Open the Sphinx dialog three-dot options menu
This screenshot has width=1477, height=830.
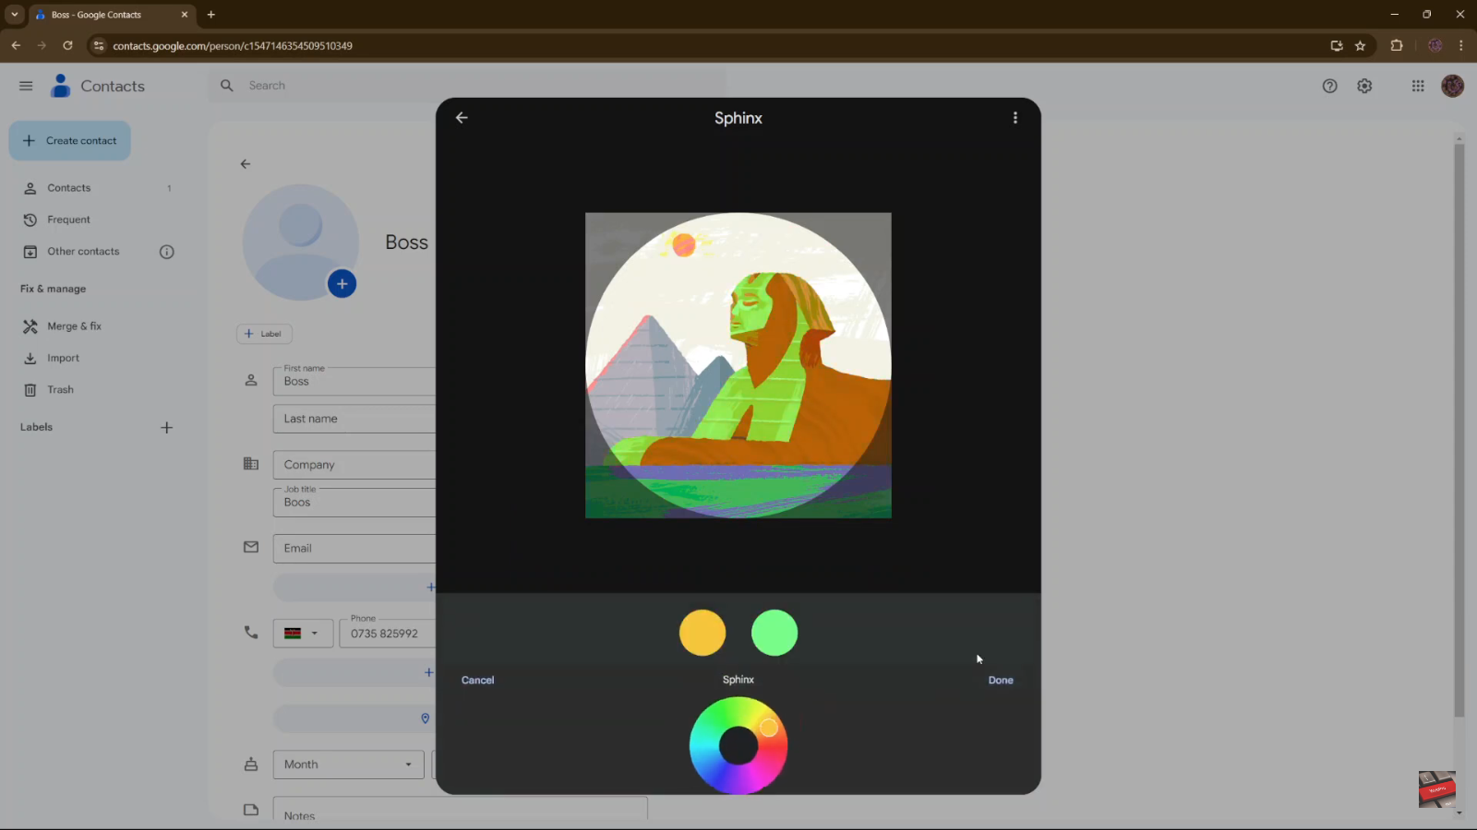click(1015, 118)
